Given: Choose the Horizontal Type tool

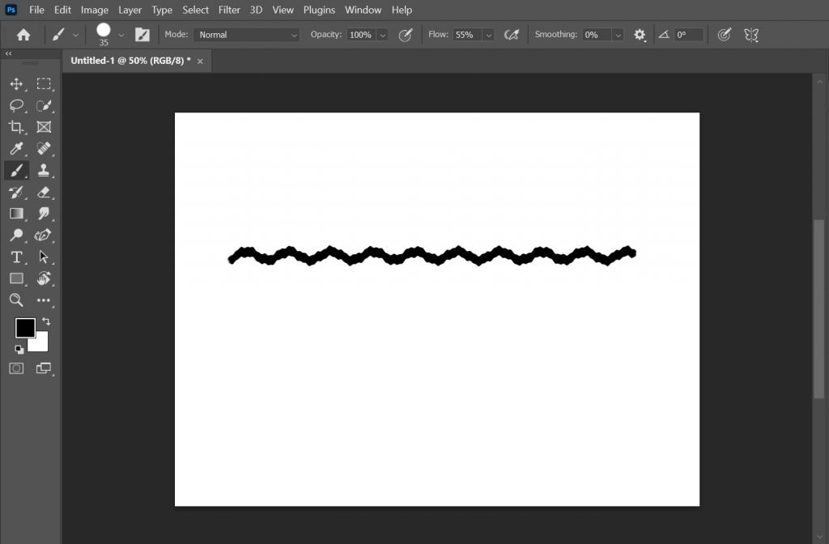Looking at the screenshot, I should pyautogui.click(x=16, y=257).
